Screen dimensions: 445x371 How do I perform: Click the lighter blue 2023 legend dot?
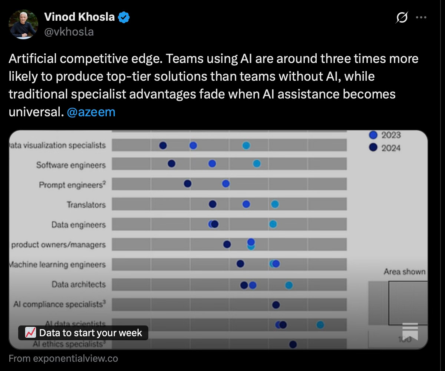373,136
